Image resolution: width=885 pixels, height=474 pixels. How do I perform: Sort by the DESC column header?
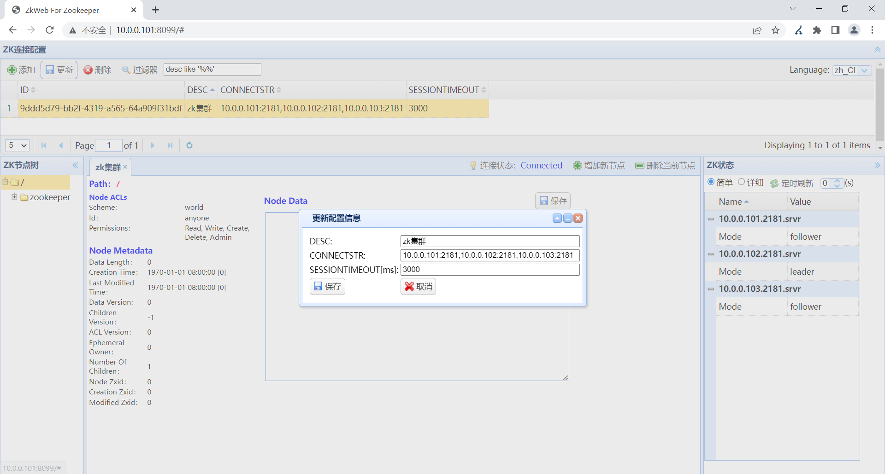201,90
